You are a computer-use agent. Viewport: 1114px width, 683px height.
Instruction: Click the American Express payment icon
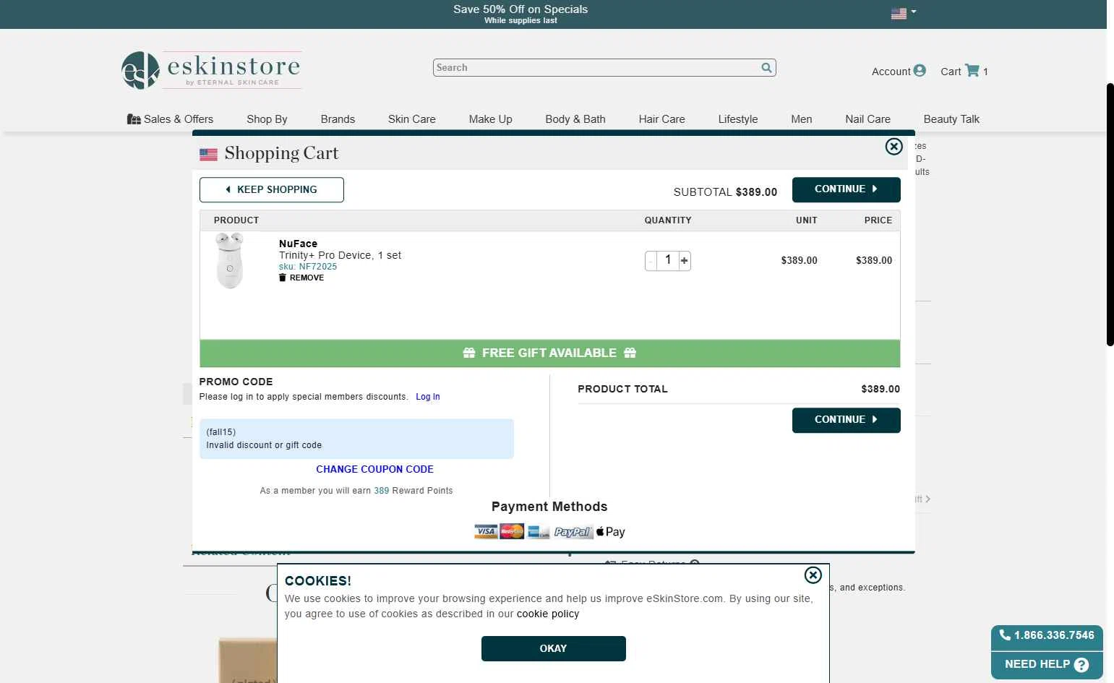(x=539, y=532)
